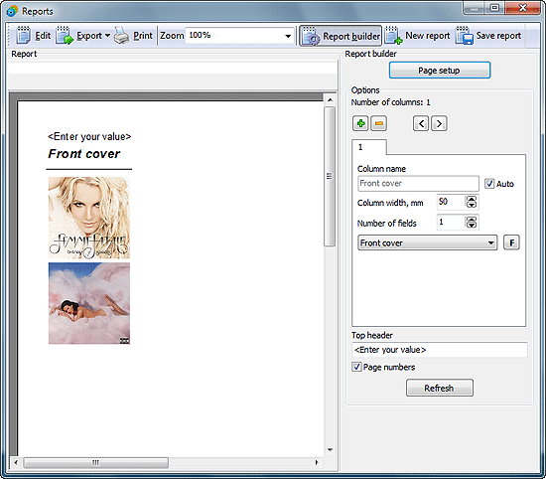
Task: Click the 'Front cover' report heading
Action: click(x=84, y=154)
